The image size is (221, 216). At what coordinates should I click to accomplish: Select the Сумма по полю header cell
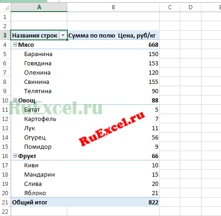click(113, 35)
